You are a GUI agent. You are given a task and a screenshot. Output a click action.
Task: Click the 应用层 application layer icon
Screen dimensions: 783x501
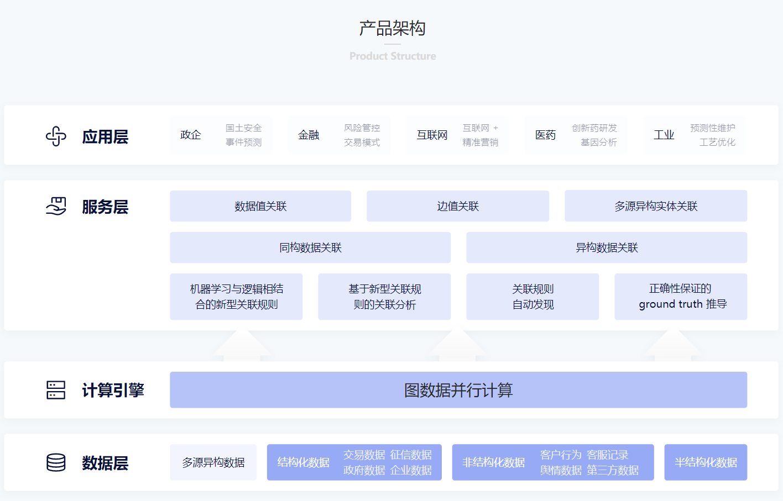[x=56, y=136]
